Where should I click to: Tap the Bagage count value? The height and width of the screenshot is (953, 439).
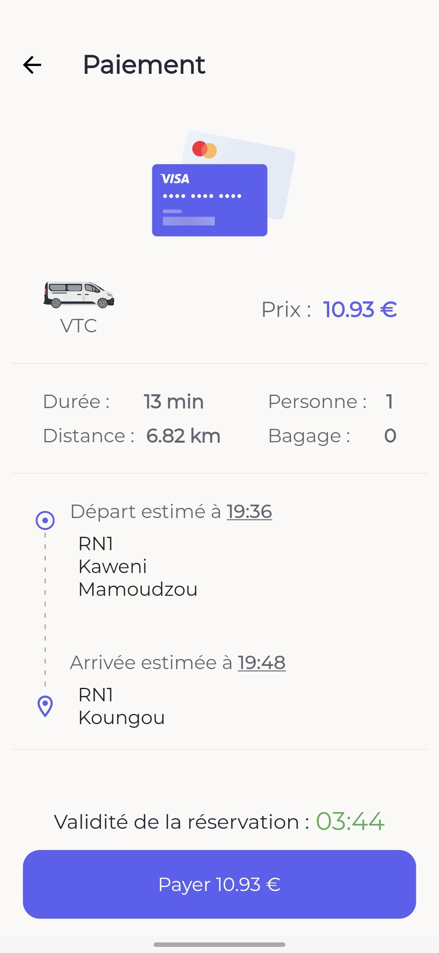pos(390,436)
